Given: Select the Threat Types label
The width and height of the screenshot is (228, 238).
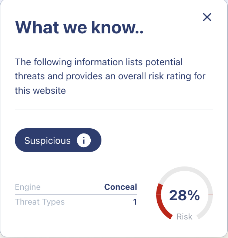Looking at the screenshot, I should tap(40, 202).
